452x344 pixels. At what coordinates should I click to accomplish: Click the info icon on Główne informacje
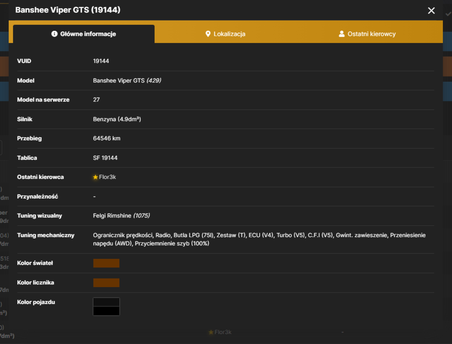(54, 34)
